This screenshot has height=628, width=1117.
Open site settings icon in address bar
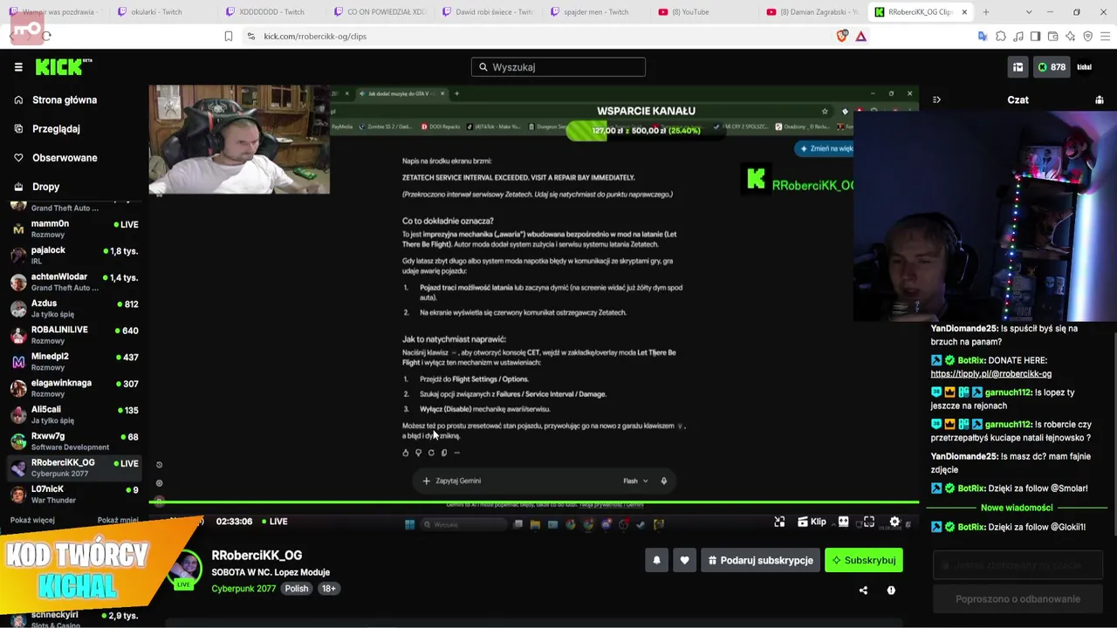[x=251, y=37]
